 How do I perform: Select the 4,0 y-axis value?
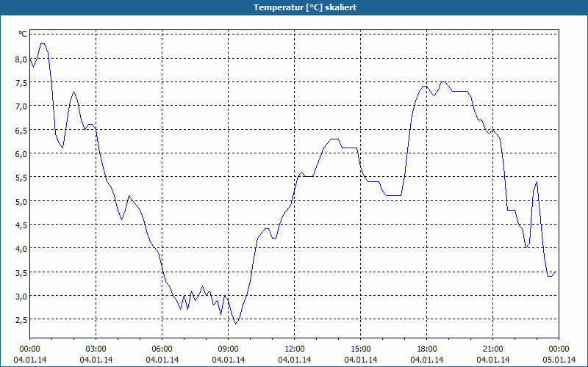(x=21, y=249)
